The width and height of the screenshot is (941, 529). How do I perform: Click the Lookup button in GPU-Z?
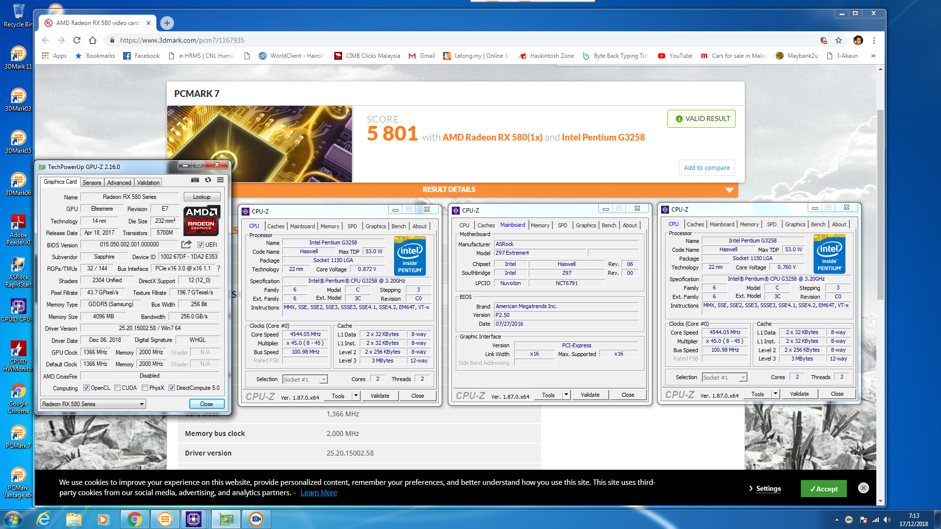(x=201, y=197)
